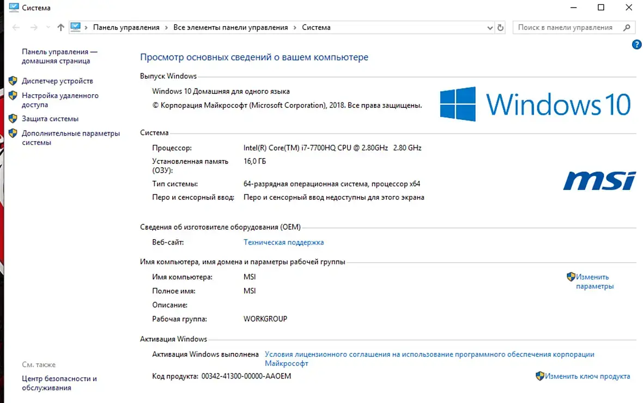643x403 pixels.
Task: Open the recent locations dropdown arrow
Action: point(47,27)
